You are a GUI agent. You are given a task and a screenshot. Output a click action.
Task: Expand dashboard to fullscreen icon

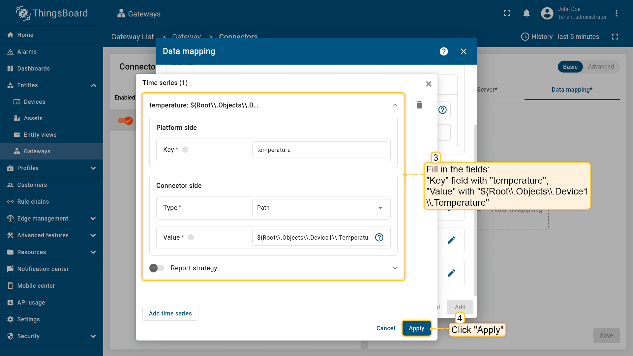pyautogui.click(x=615, y=37)
